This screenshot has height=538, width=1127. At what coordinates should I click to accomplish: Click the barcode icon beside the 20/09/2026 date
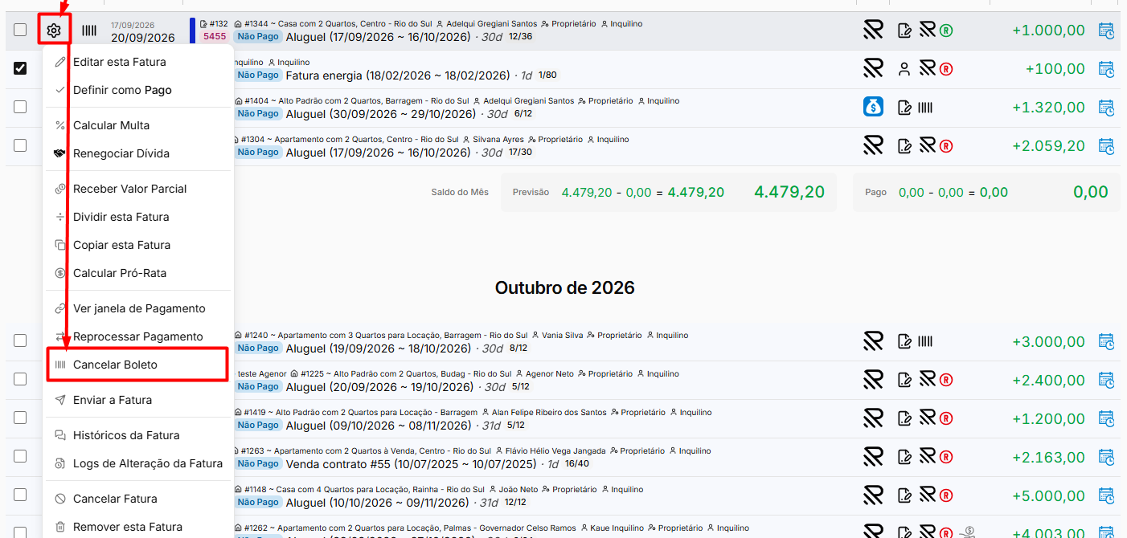click(x=89, y=31)
